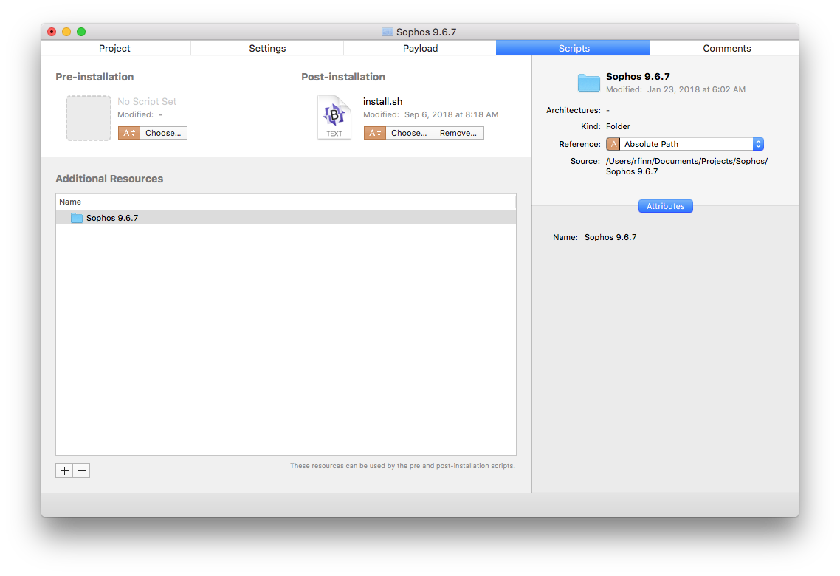The image size is (840, 576).
Task: Click the No Script Set placeholder text
Action: pyautogui.click(x=147, y=101)
